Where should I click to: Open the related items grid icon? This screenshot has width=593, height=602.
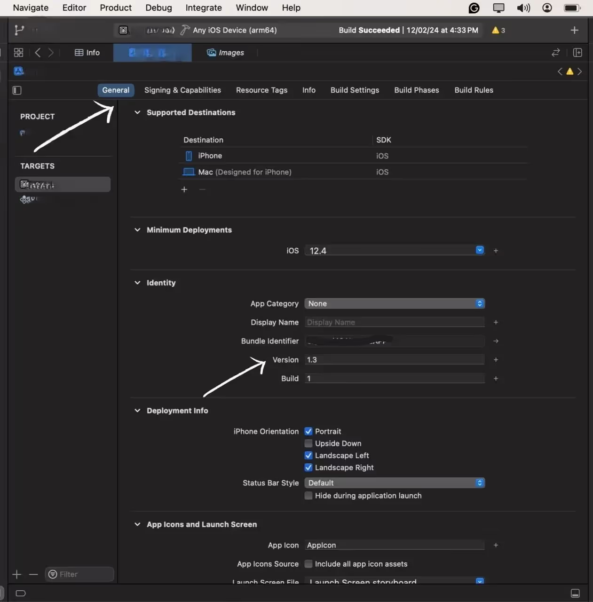pos(18,53)
